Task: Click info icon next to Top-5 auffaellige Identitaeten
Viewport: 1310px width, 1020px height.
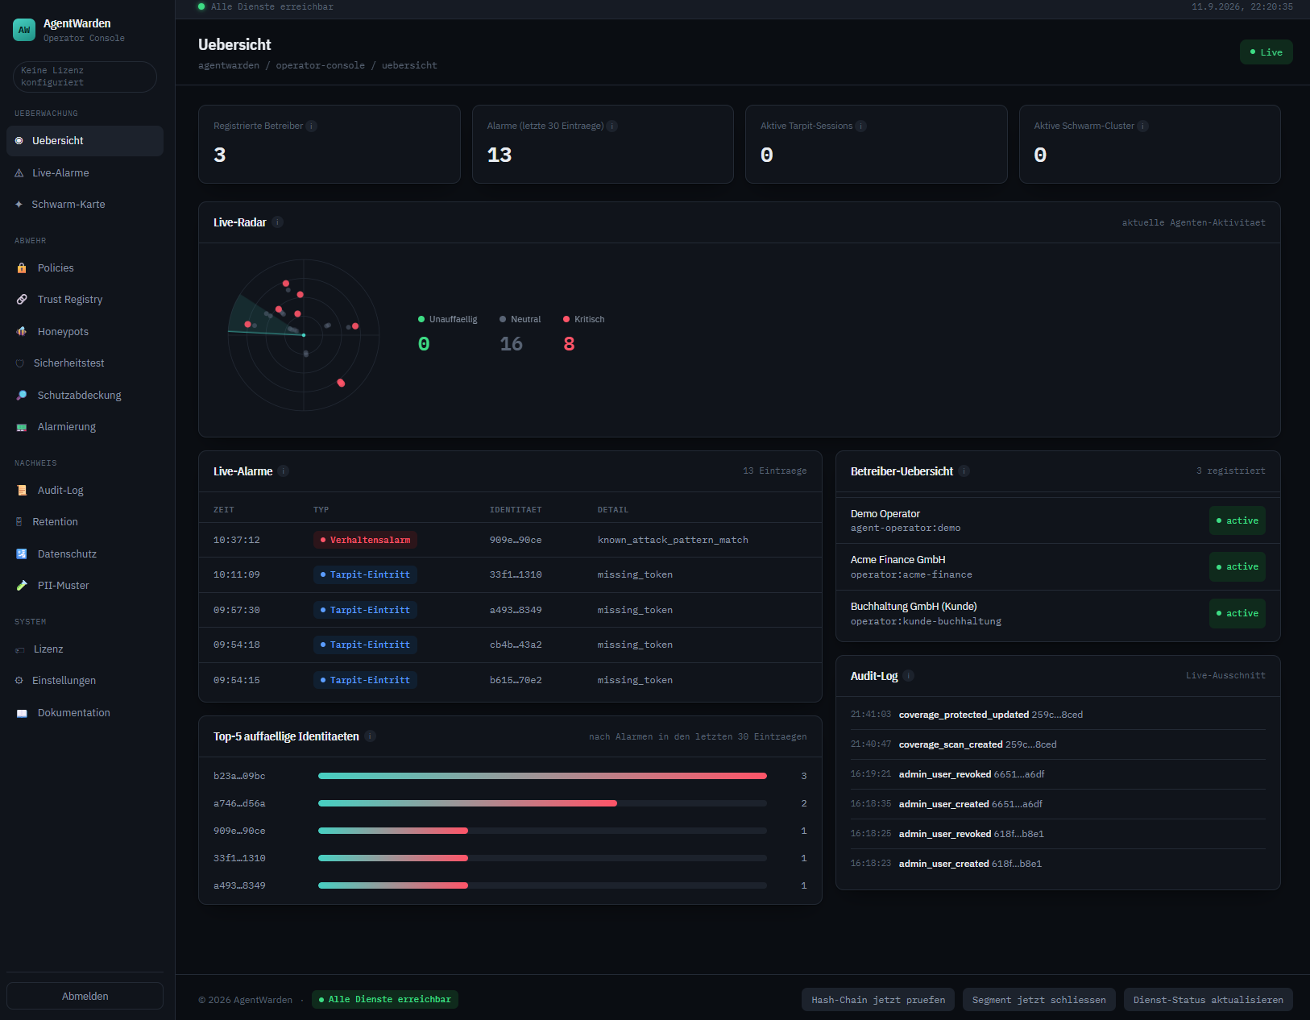Action: 371,736
